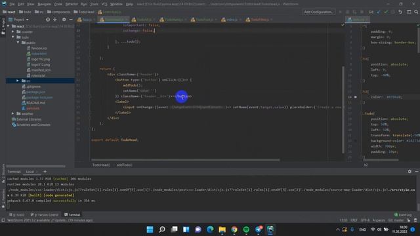Click the color swatch in style.css gutter

356,97
